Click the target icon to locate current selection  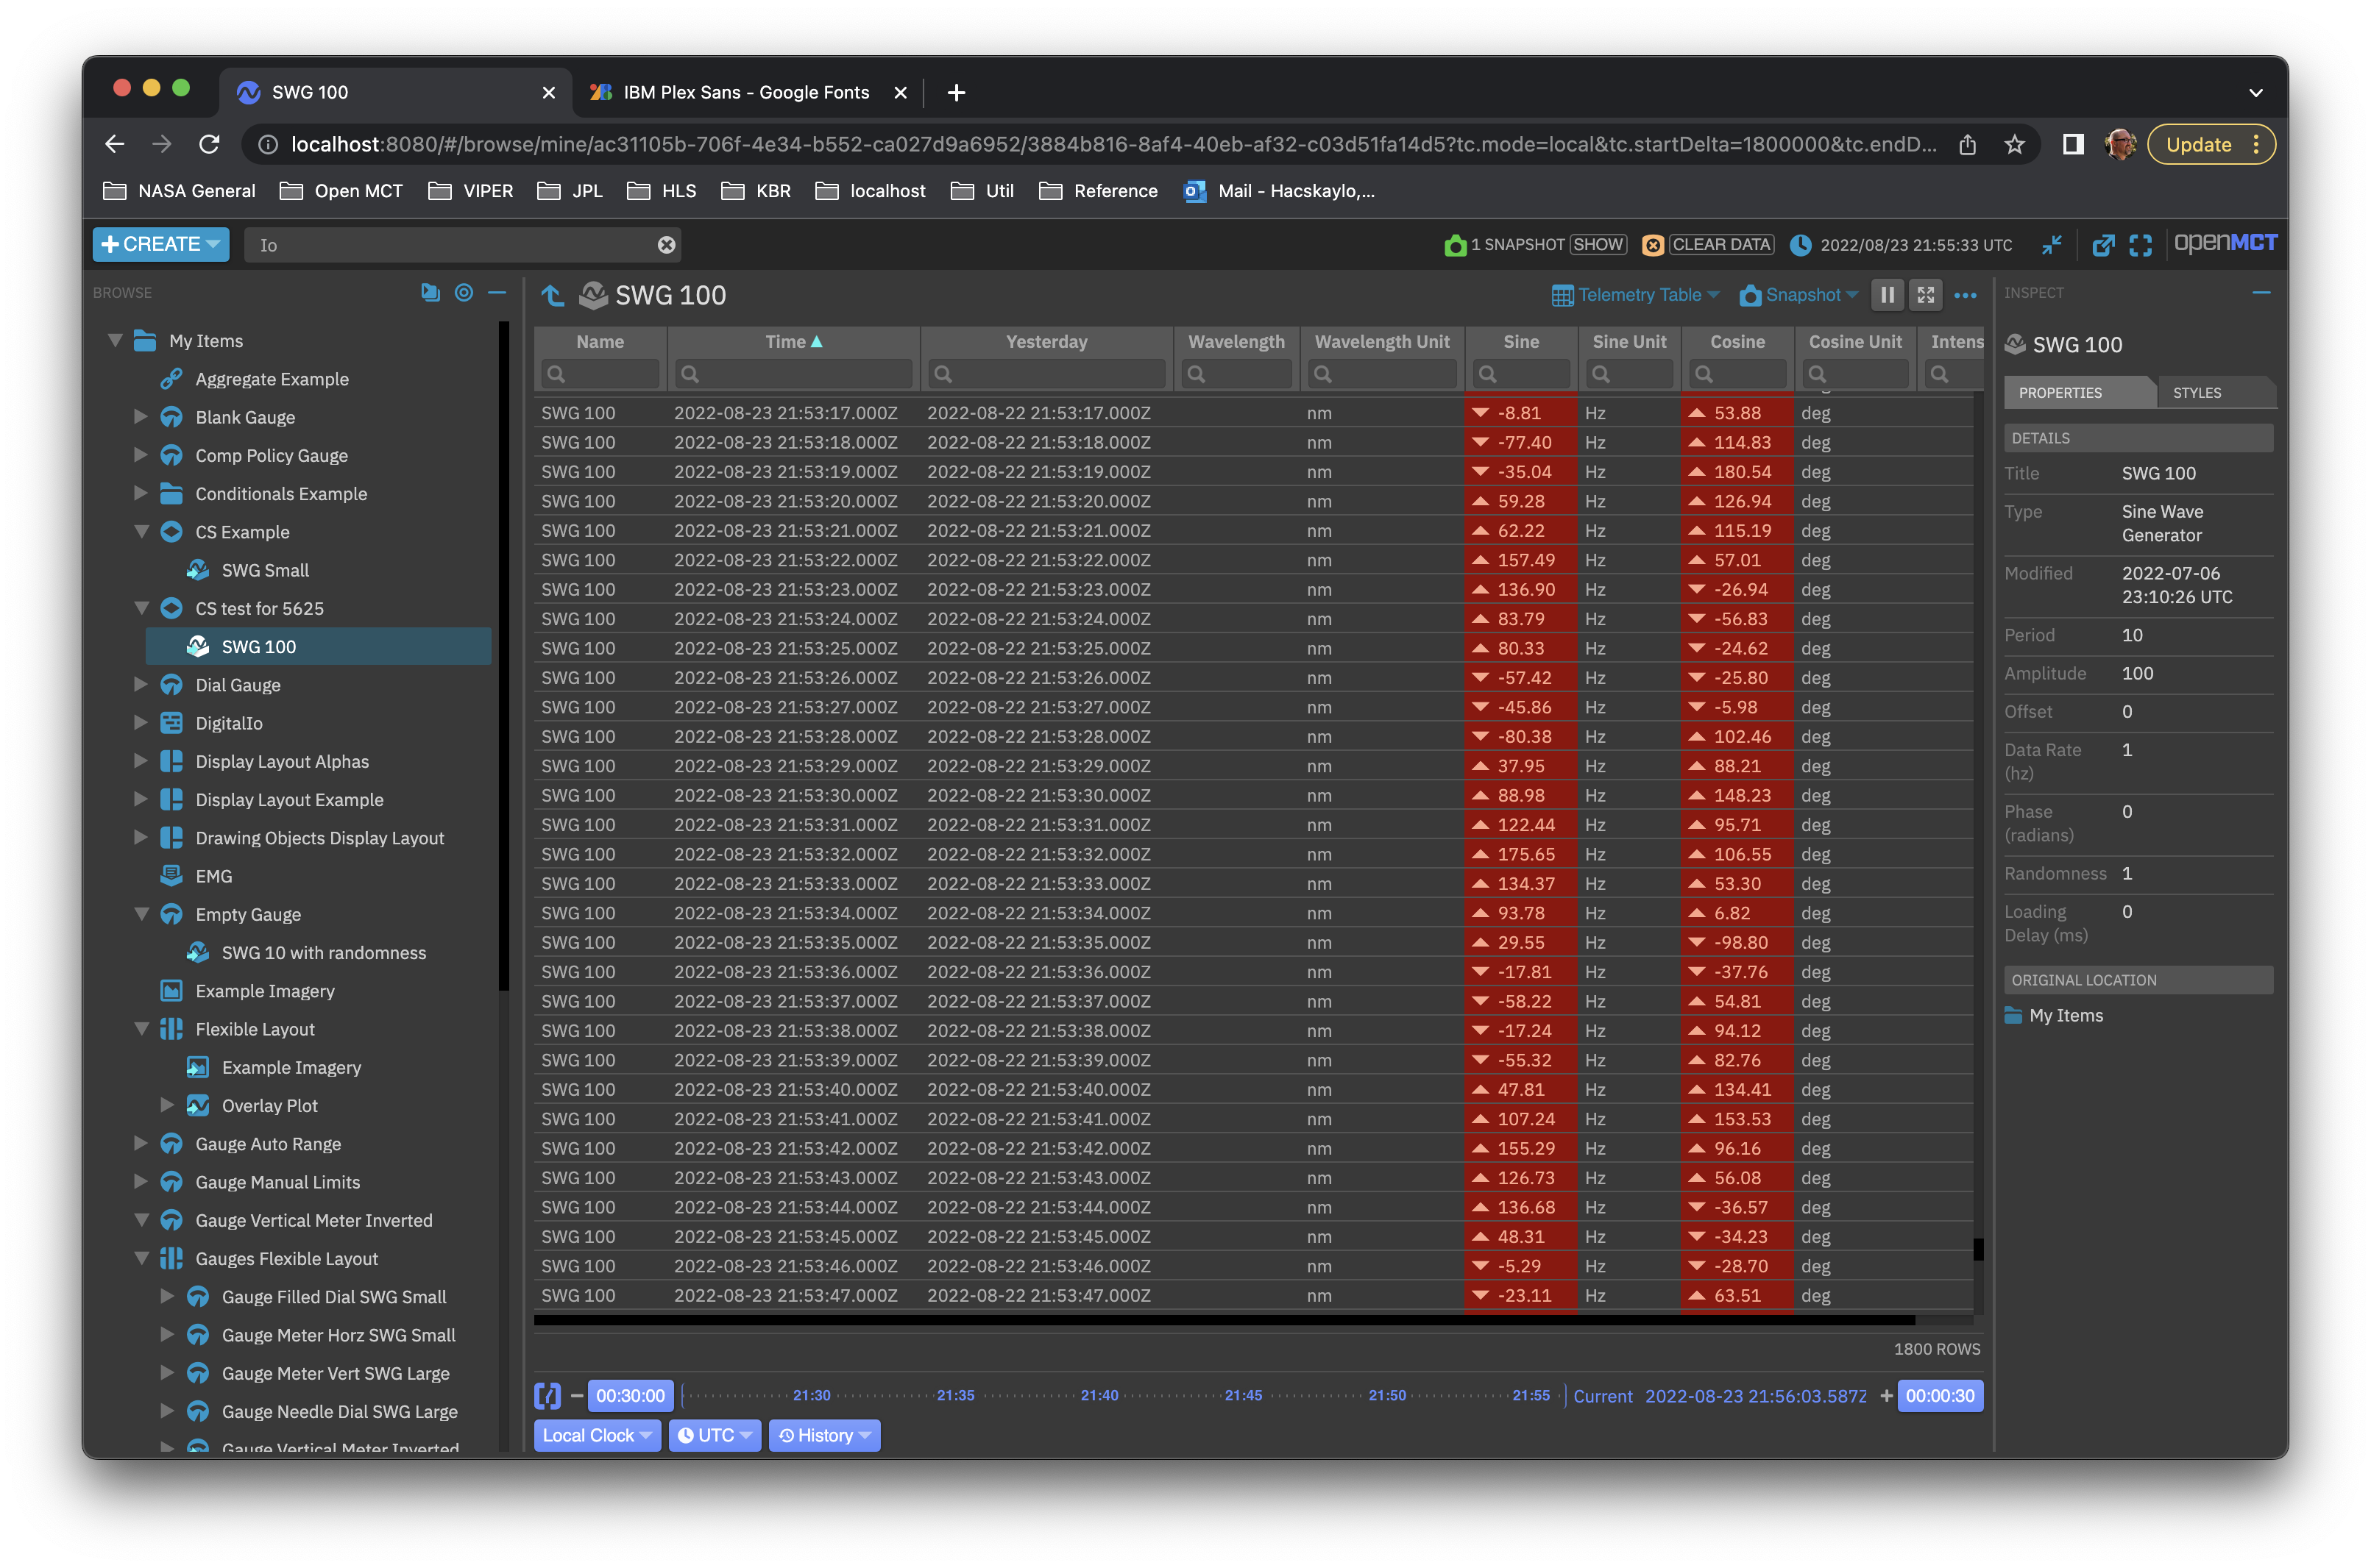click(463, 292)
